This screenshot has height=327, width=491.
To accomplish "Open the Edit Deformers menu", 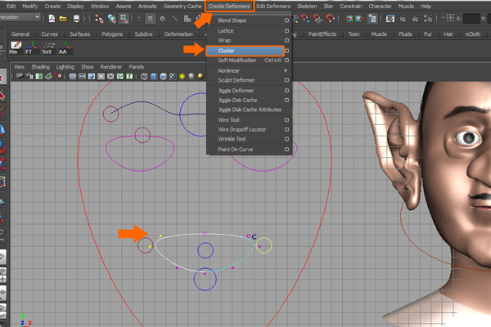I will pyautogui.click(x=273, y=6).
